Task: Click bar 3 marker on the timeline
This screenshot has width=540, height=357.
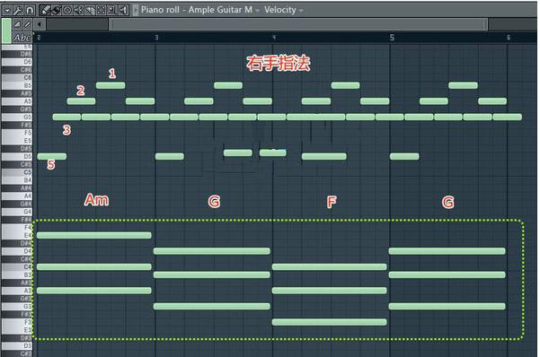Action: [156, 38]
